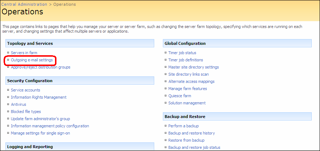
Task: Open Information Rights Management
Action: [x=38, y=97]
